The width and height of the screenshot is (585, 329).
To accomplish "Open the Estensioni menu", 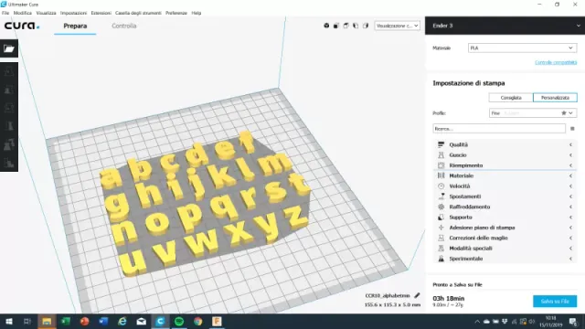I will [x=101, y=13].
